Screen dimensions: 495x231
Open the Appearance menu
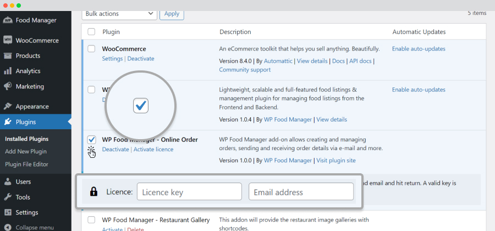[36, 106]
